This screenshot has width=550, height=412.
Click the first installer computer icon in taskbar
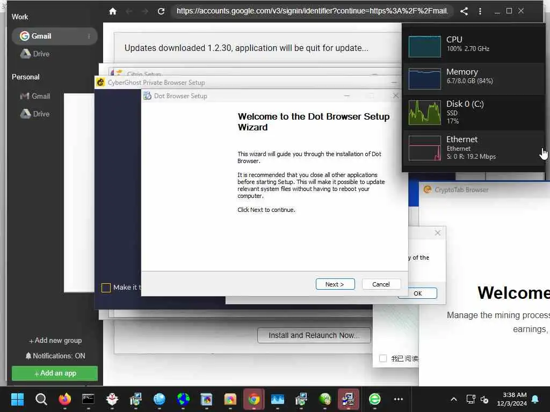[x=135, y=399]
